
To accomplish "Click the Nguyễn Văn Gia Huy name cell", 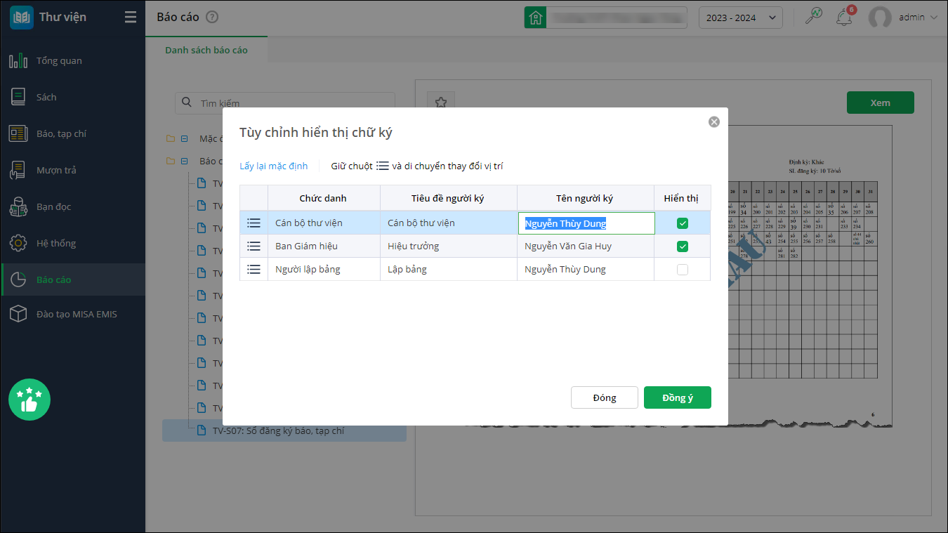I will pyautogui.click(x=586, y=246).
